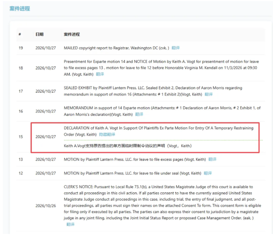Translate entry 16 MEMORANDUM description
The width and height of the screenshot is (273, 236).
139,114
